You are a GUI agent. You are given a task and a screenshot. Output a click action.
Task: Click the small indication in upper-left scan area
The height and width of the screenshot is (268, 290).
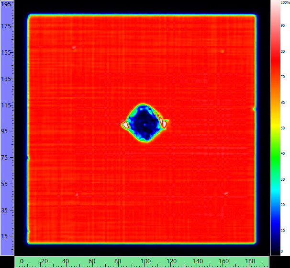click(x=74, y=47)
